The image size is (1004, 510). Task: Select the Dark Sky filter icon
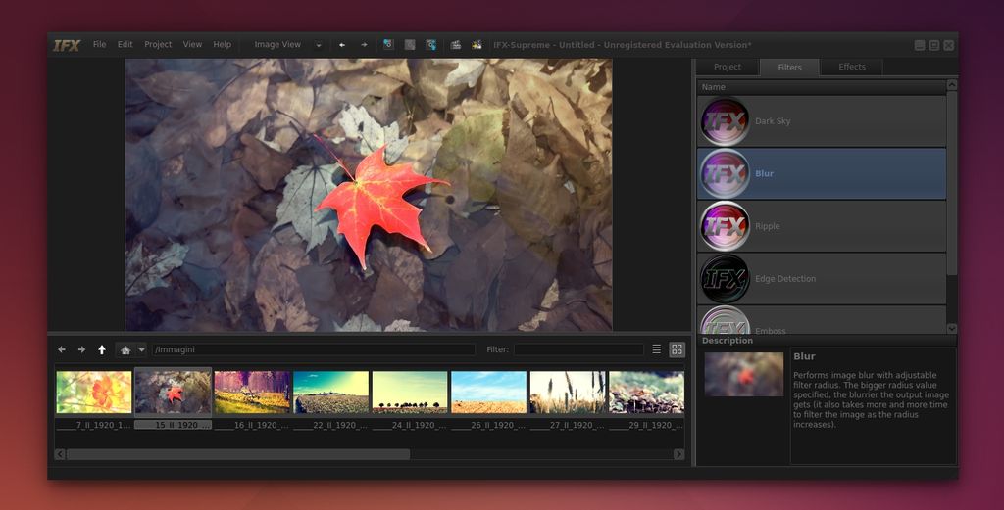coord(726,121)
